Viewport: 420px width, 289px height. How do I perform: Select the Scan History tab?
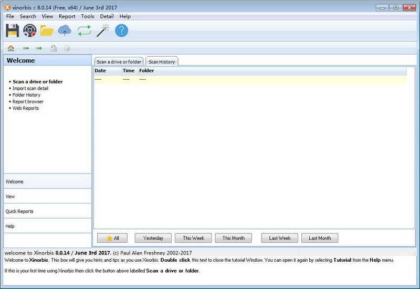tap(162, 61)
